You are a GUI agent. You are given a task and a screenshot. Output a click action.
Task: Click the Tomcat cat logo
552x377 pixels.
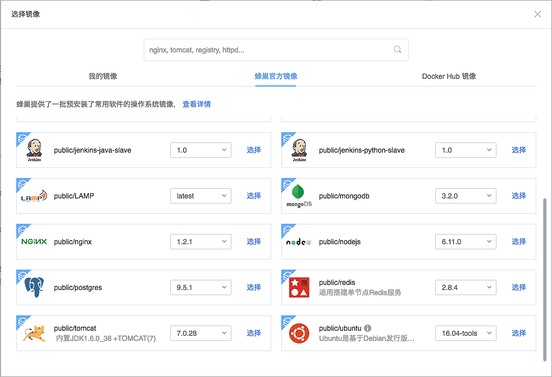click(34, 333)
